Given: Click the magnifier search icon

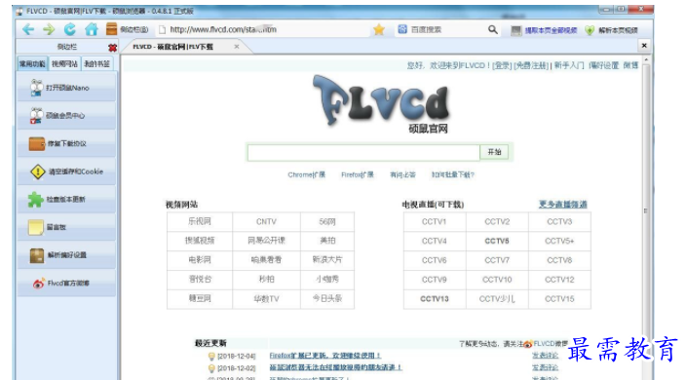Looking at the screenshot, I should pos(493,30).
